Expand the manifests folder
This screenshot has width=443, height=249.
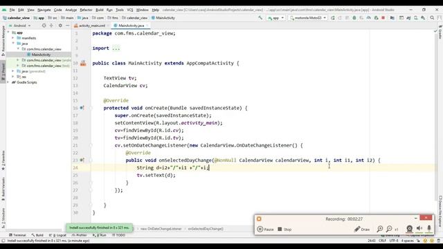pos(13,38)
